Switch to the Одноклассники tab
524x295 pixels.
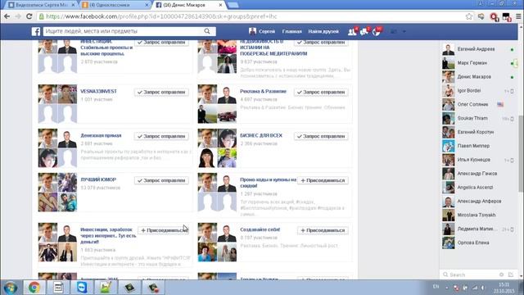(x=115, y=5)
